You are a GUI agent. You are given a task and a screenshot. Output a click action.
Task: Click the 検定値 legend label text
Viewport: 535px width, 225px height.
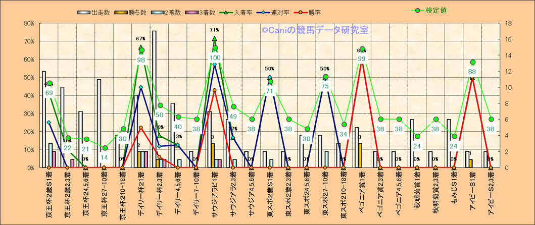click(436, 10)
